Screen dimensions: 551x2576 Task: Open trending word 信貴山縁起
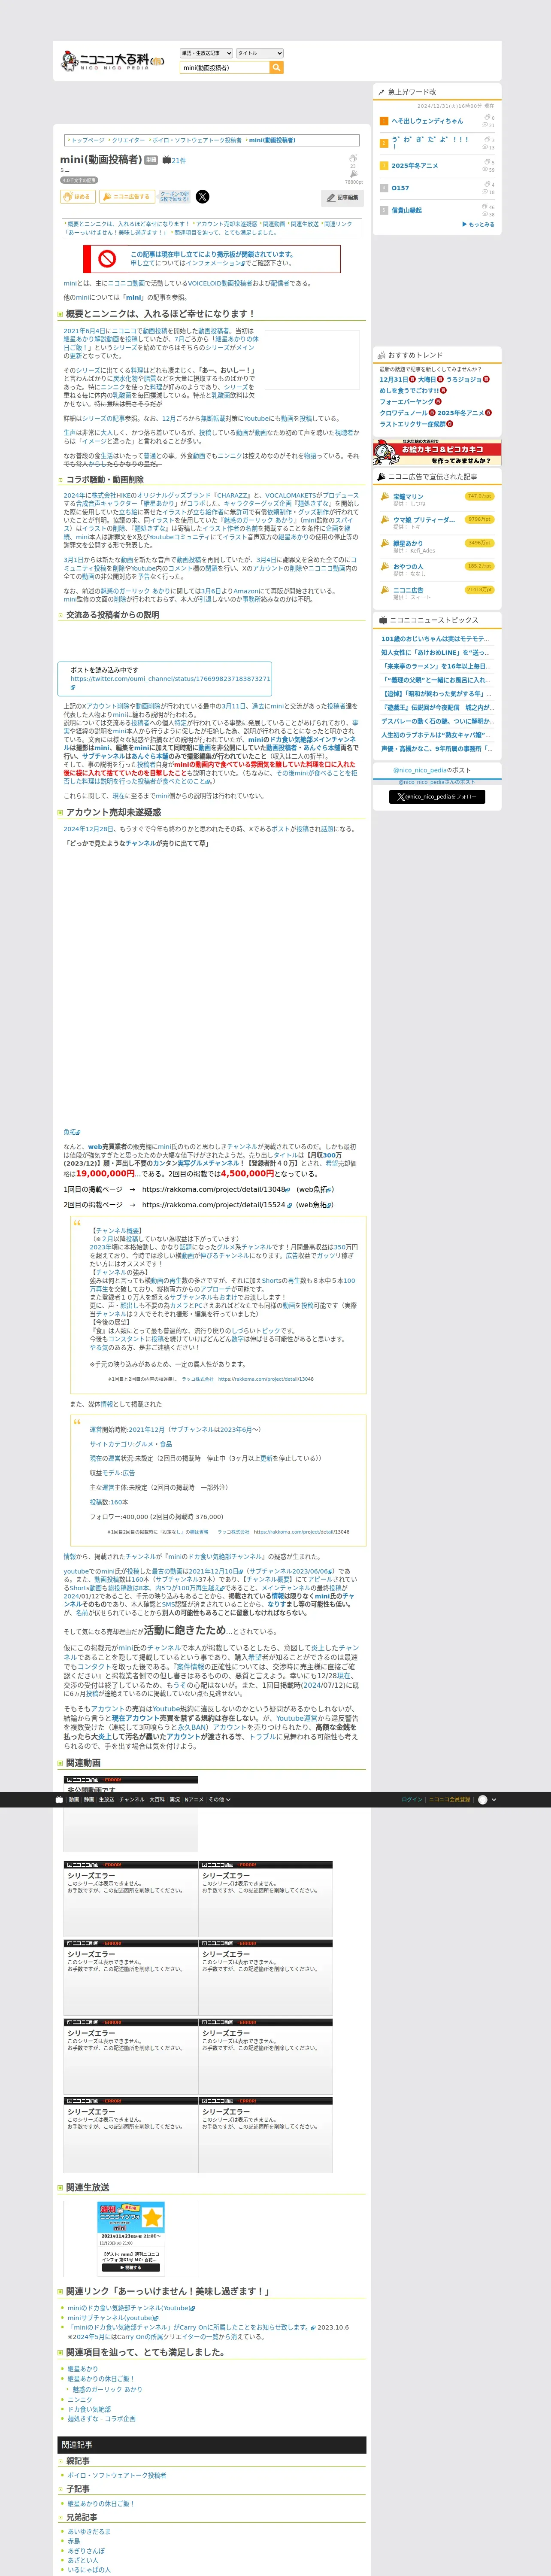click(406, 210)
